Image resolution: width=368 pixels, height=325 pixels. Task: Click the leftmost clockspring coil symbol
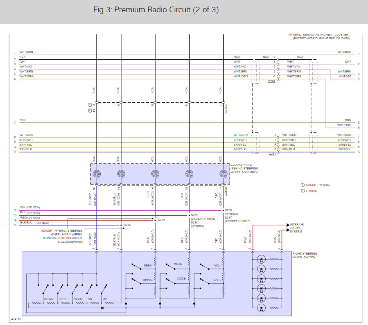97,174
